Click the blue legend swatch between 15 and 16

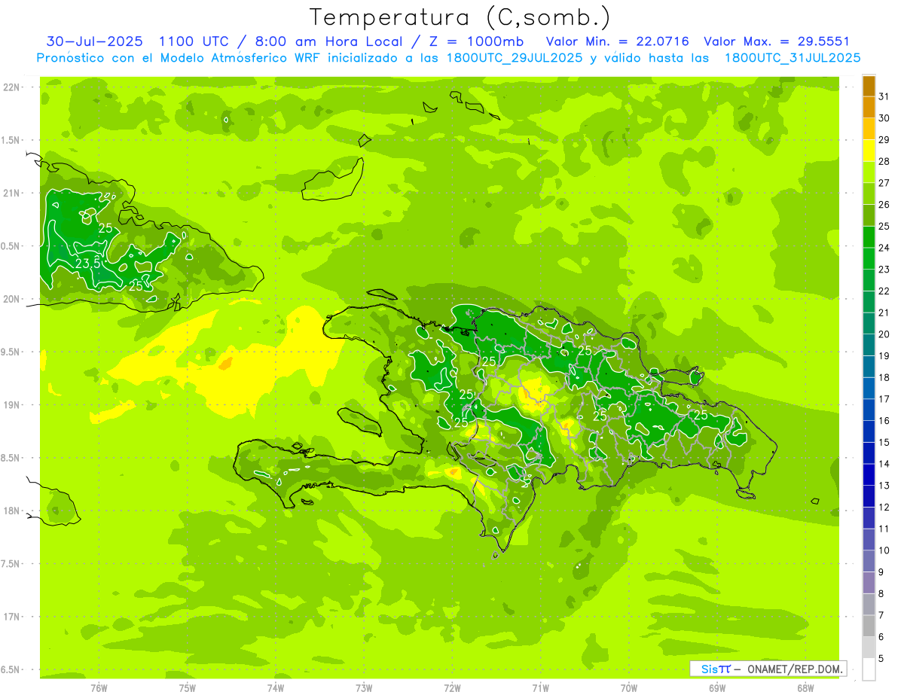coord(869,431)
